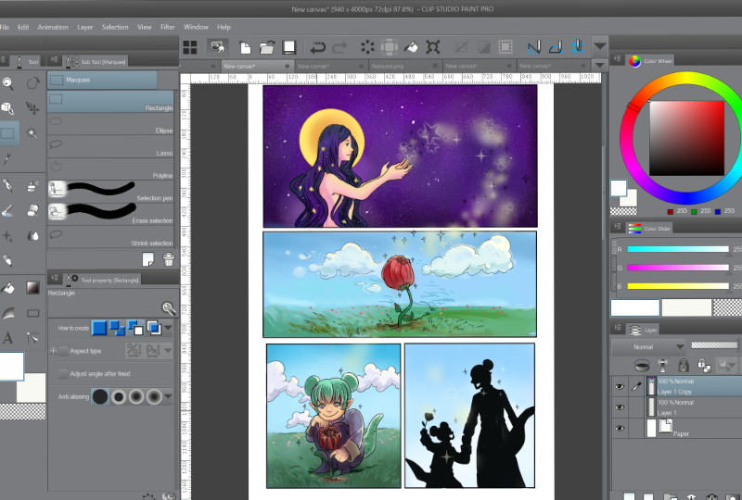Click the new sub tool page icon
This screenshot has width=742, height=500.
(148, 259)
